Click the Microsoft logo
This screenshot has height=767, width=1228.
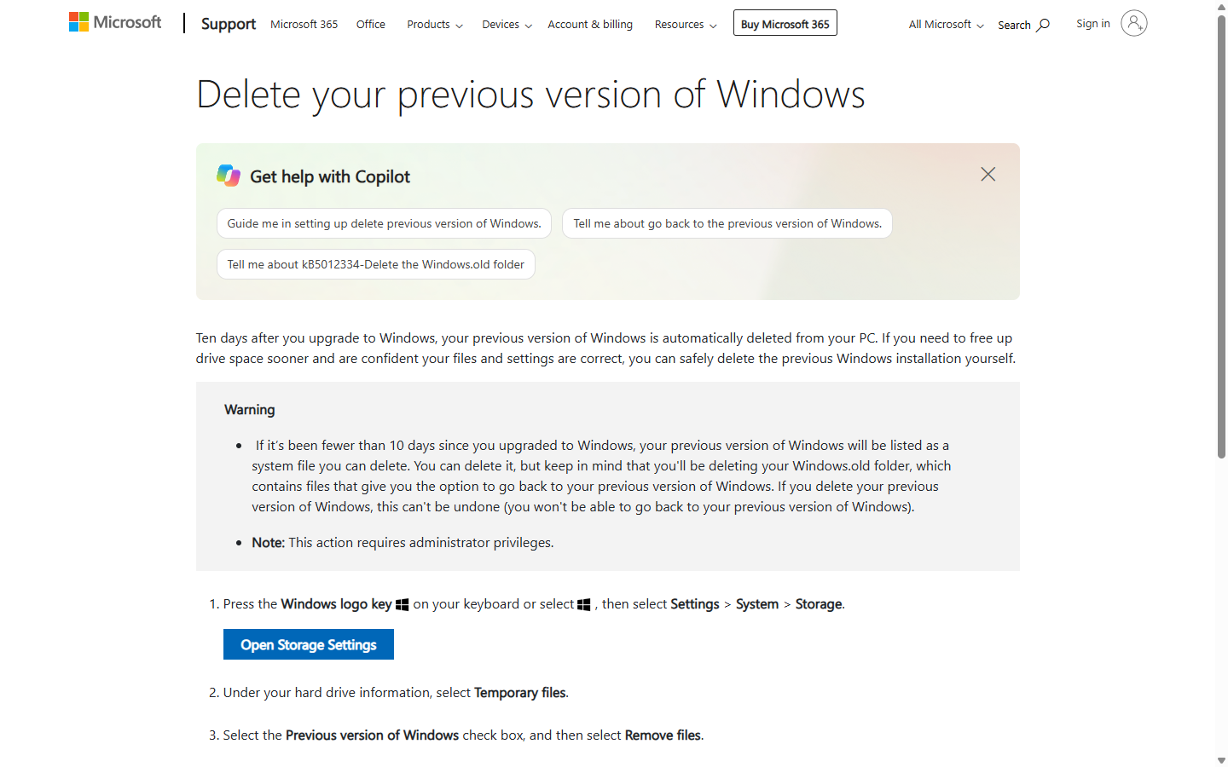[115, 22]
